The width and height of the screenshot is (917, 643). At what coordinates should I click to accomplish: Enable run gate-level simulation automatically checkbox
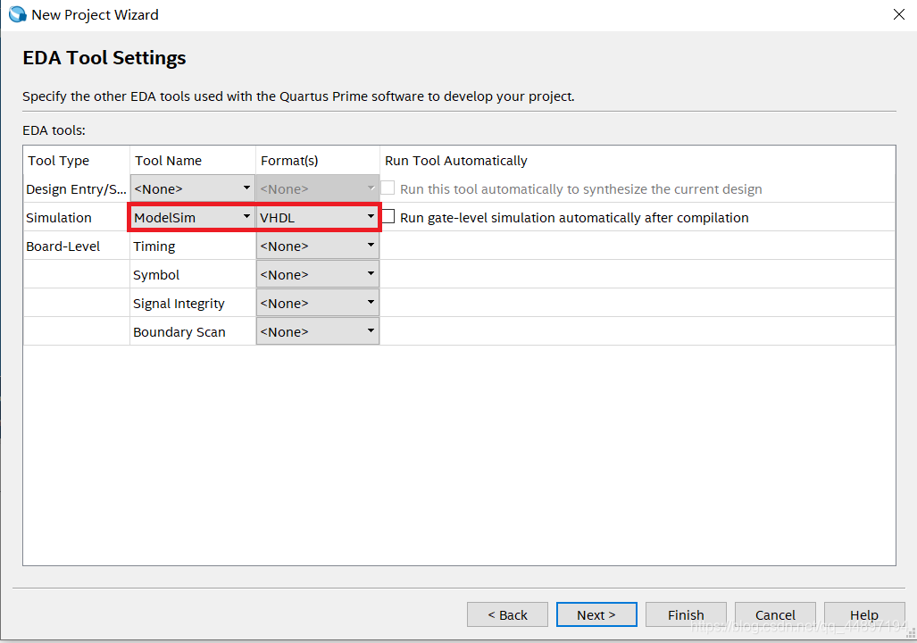[388, 216]
